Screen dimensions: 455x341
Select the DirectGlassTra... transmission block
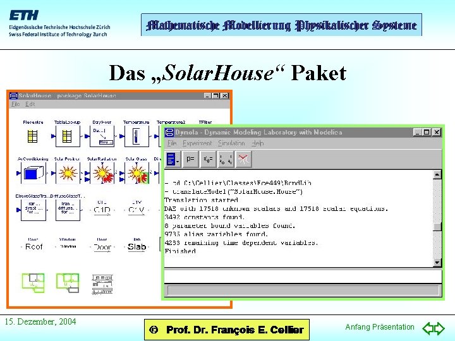tap(33, 210)
